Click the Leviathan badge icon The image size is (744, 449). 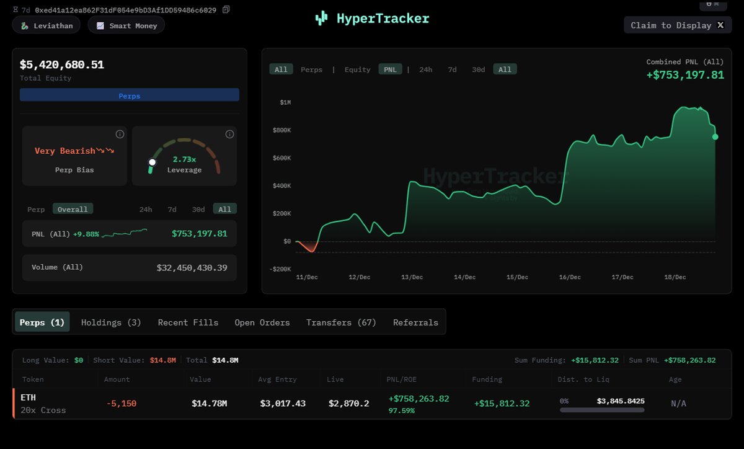pos(24,26)
